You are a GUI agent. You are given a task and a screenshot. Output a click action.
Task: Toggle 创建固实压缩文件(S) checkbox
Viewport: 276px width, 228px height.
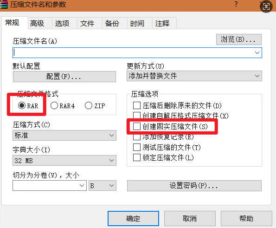coord(137,126)
